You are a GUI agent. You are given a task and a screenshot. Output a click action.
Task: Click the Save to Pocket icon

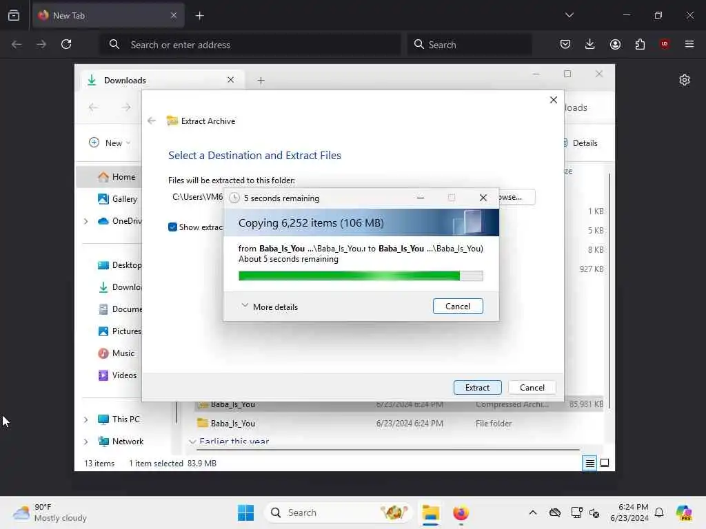pos(565,44)
